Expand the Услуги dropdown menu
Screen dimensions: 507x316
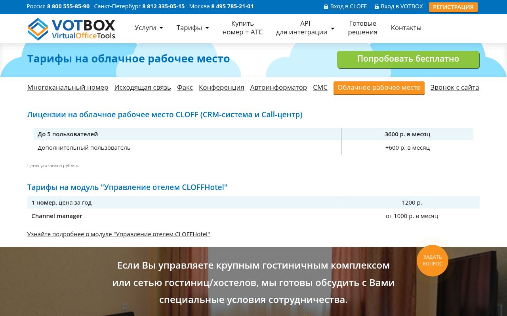click(x=149, y=28)
